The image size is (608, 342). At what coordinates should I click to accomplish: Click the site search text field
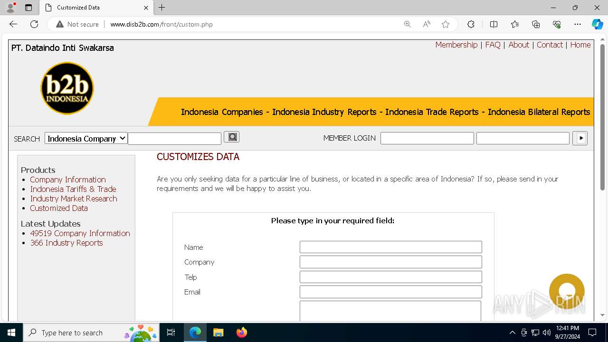(x=175, y=138)
